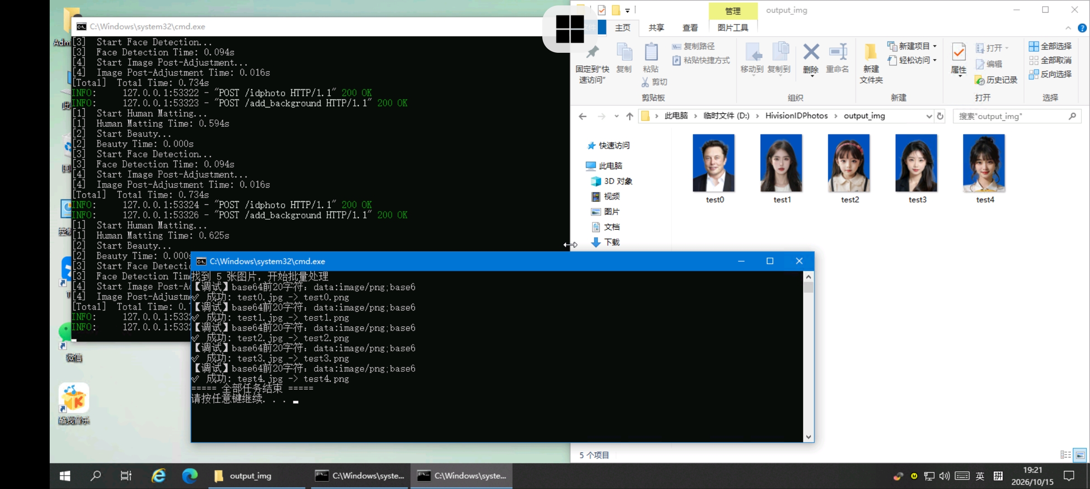Click the Cut (剪切) scissors item

pyautogui.click(x=654, y=82)
